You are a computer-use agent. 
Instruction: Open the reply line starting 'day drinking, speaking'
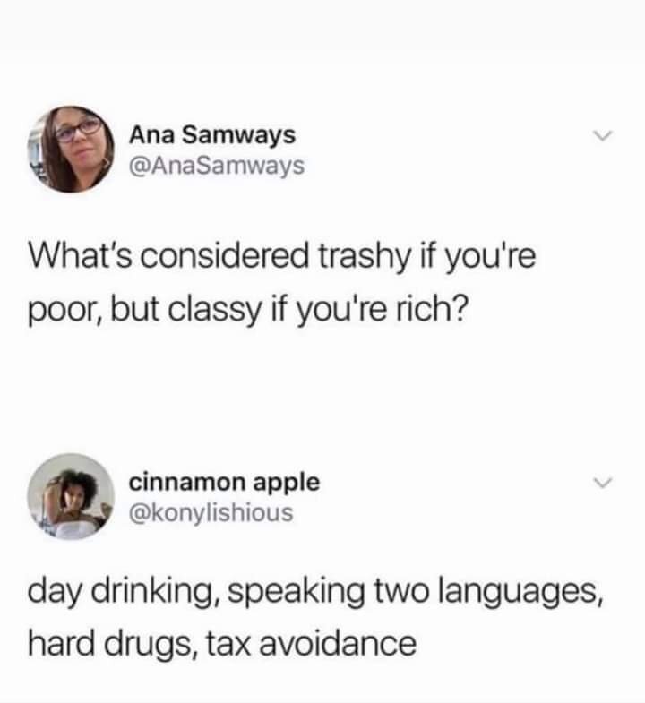(x=315, y=592)
